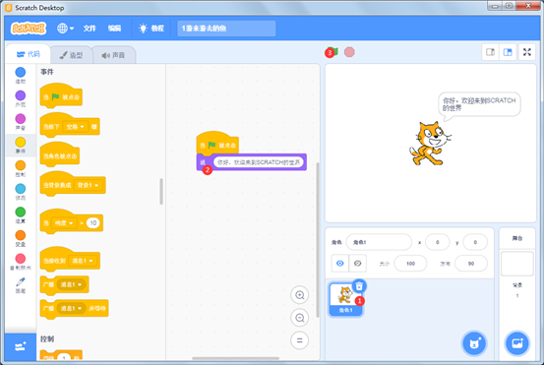
Task: Open the 文件 (File) menu
Action: (90, 29)
